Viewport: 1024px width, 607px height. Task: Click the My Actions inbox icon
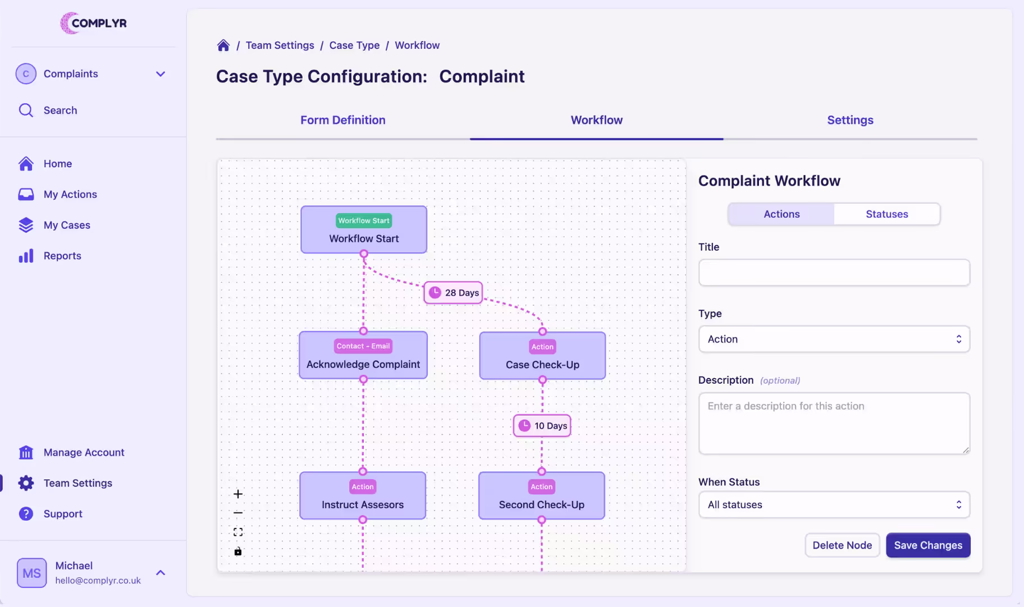[x=26, y=194]
